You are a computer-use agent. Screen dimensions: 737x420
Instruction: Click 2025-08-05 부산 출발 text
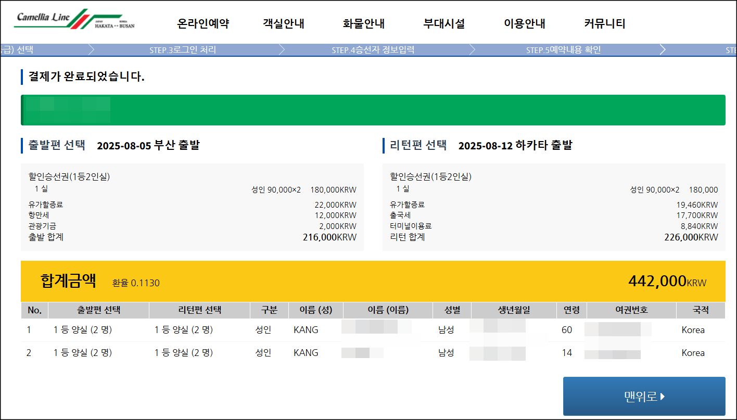148,146
